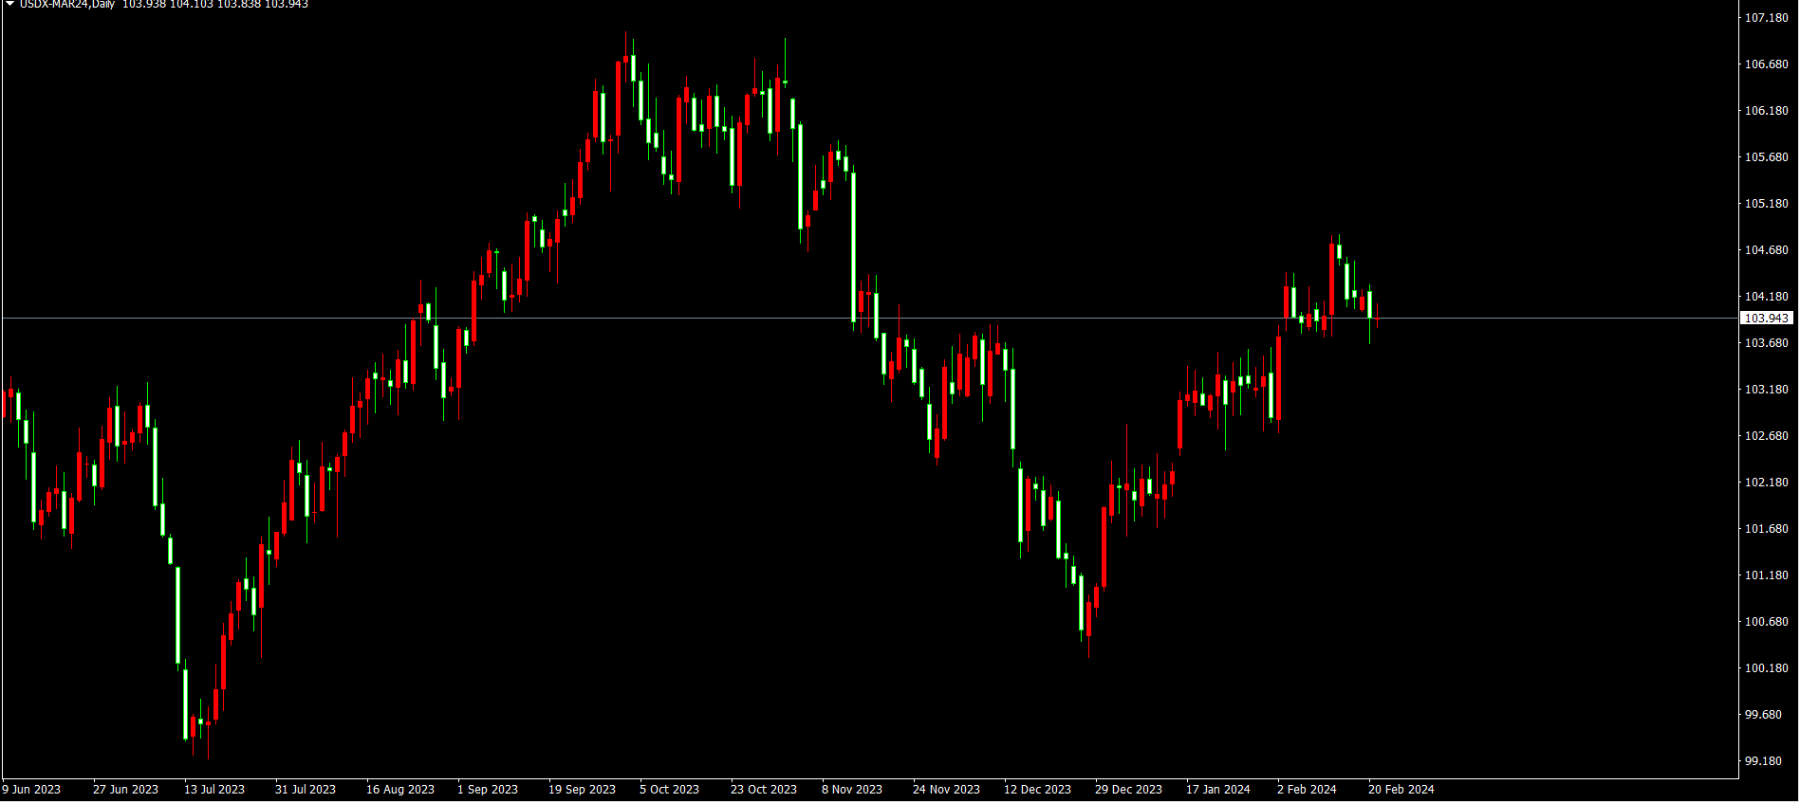The height and width of the screenshot is (803, 1800).
Task: Click the OHLC values in chart header
Action: pyautogui.click(x=215, y=4)
